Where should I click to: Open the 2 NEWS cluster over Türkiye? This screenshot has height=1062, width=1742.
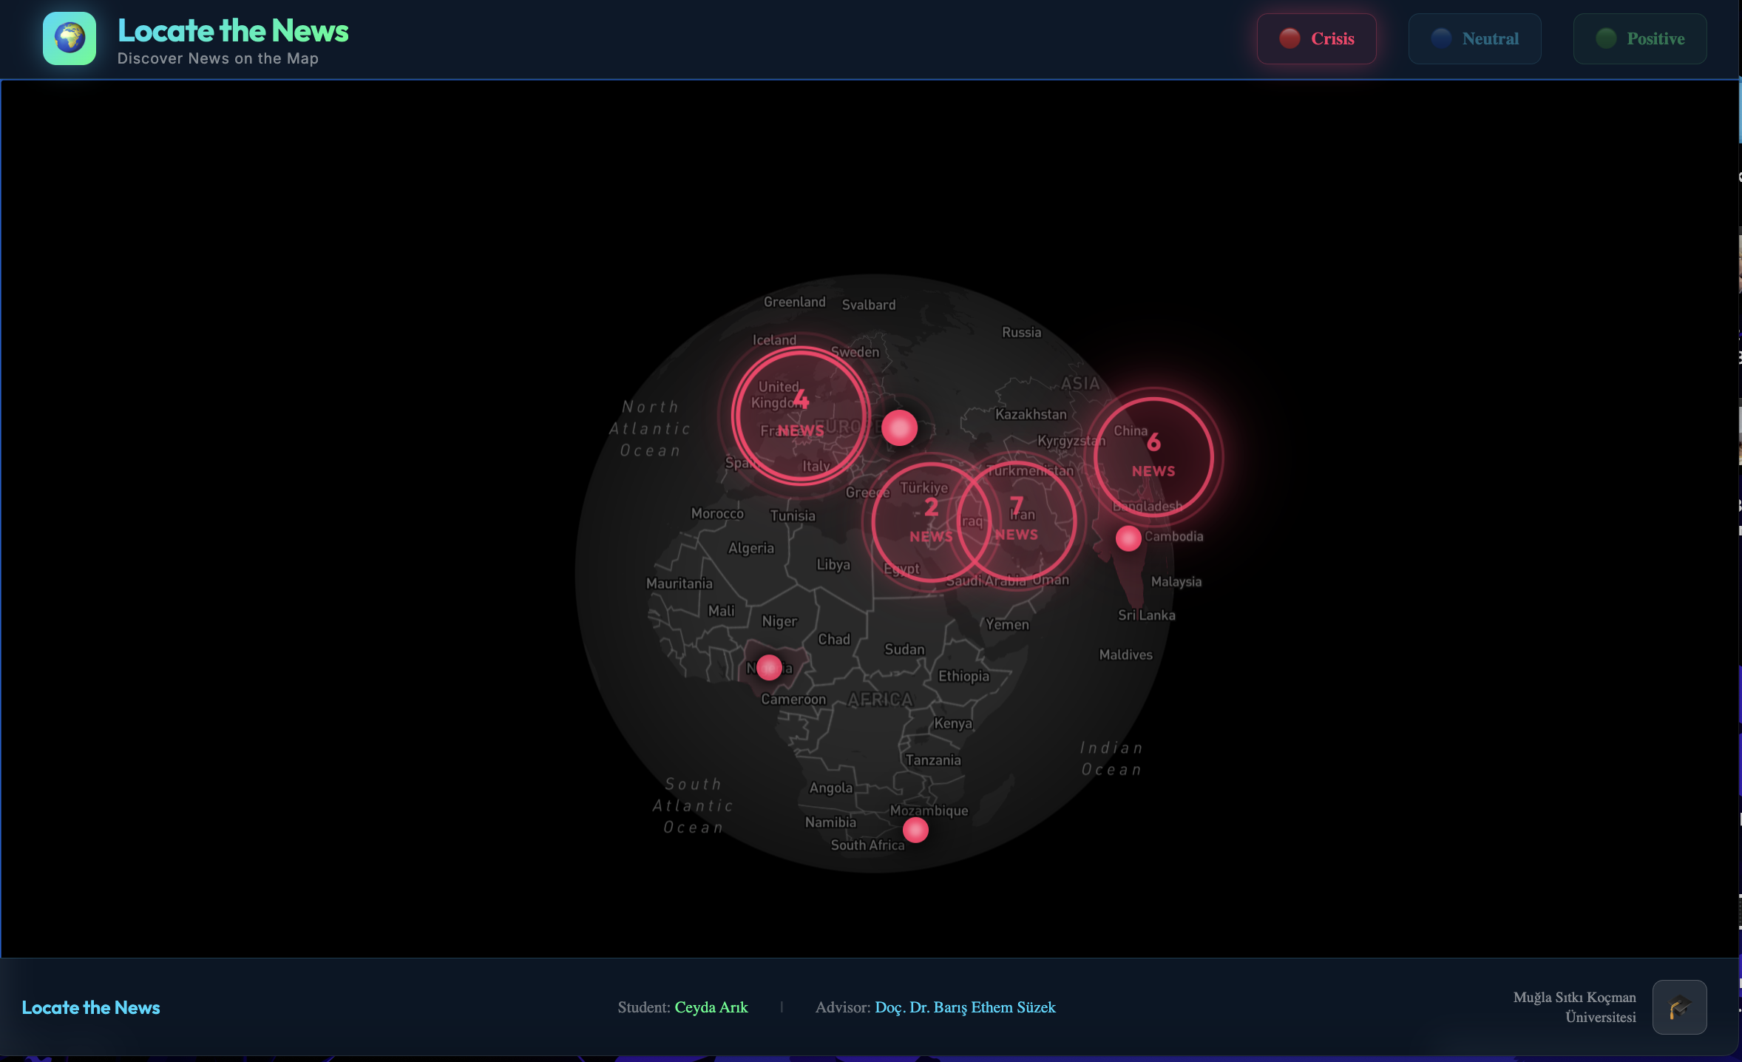pos(931,521)
